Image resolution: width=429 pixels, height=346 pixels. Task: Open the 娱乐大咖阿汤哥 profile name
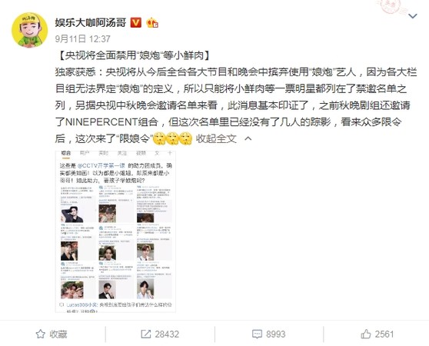(x=91, y=23)
